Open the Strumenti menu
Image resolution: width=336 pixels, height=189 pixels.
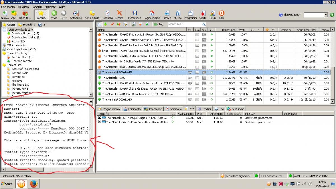tap(50, 7)
